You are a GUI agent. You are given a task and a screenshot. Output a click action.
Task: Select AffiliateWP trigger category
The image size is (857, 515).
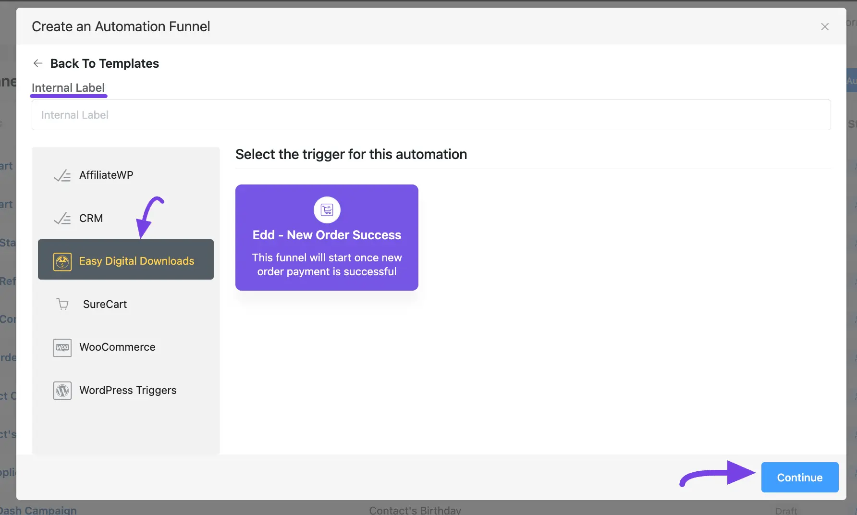[x=126, y=175]
